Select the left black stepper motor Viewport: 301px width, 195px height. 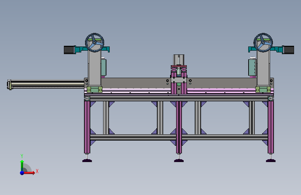coord(69,50)
